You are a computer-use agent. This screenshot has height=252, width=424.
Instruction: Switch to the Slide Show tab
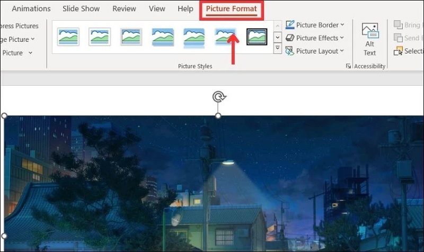(82, 9)
